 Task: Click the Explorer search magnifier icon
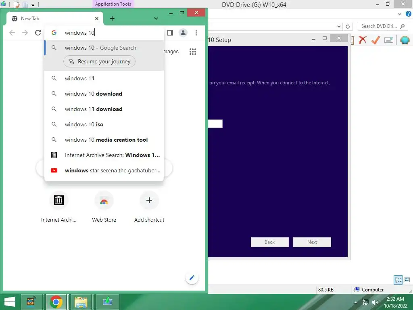coord(403,26)
